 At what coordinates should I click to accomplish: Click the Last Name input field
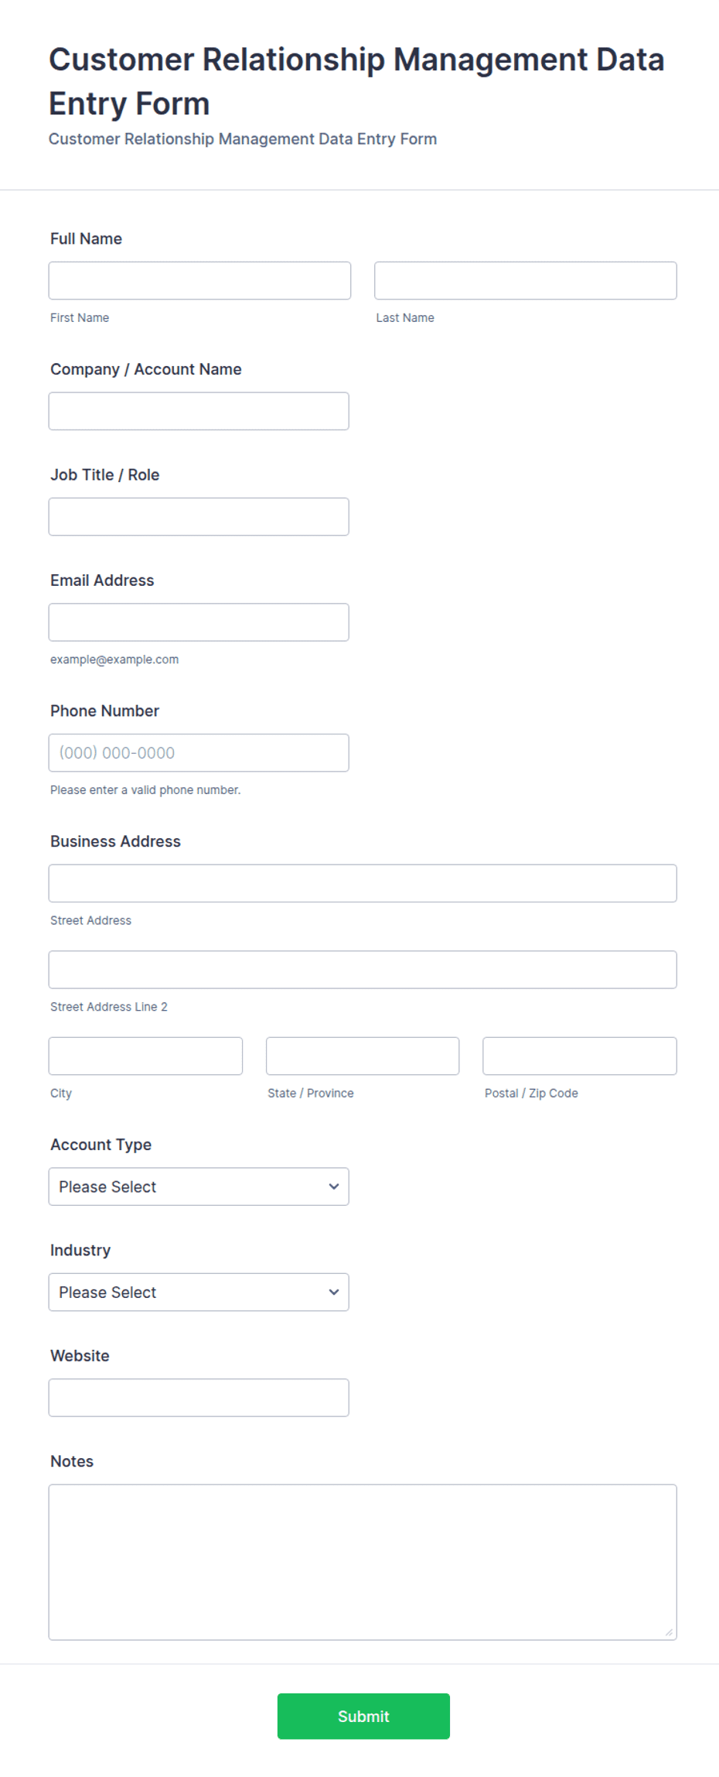526,280
